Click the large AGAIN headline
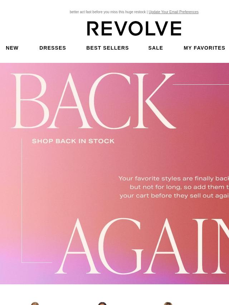 pyautogui.click(x=142, y=246)
